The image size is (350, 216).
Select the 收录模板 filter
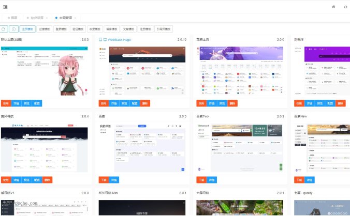[x=95, y=29]
